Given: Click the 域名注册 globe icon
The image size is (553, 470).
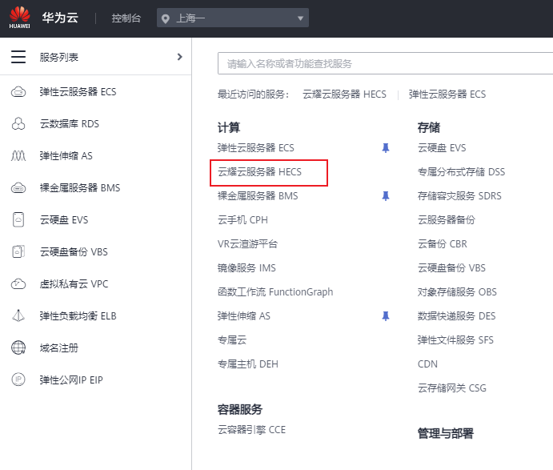Looking at the screenshot, I should (18, 347).
